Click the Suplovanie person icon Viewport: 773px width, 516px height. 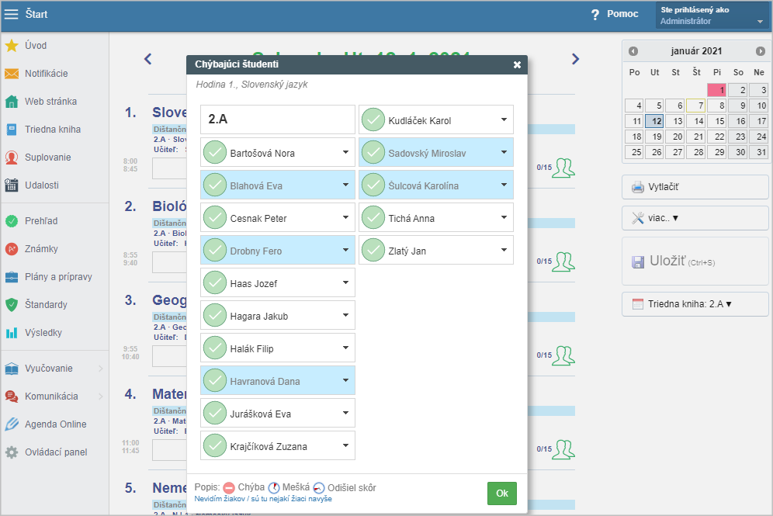(x=12, y=158)
